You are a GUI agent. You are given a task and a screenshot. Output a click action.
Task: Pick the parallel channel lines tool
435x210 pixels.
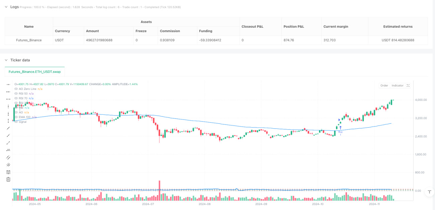[x=8, y=157]
